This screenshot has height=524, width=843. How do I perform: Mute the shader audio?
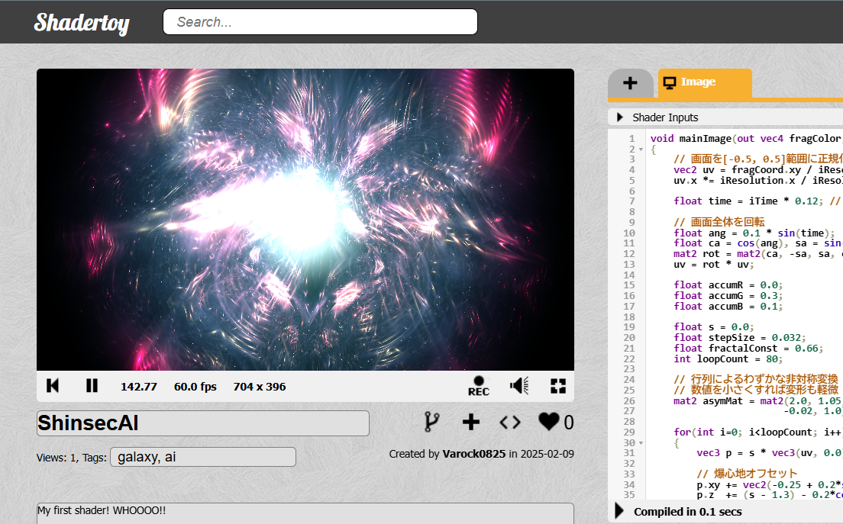(519, 386)
